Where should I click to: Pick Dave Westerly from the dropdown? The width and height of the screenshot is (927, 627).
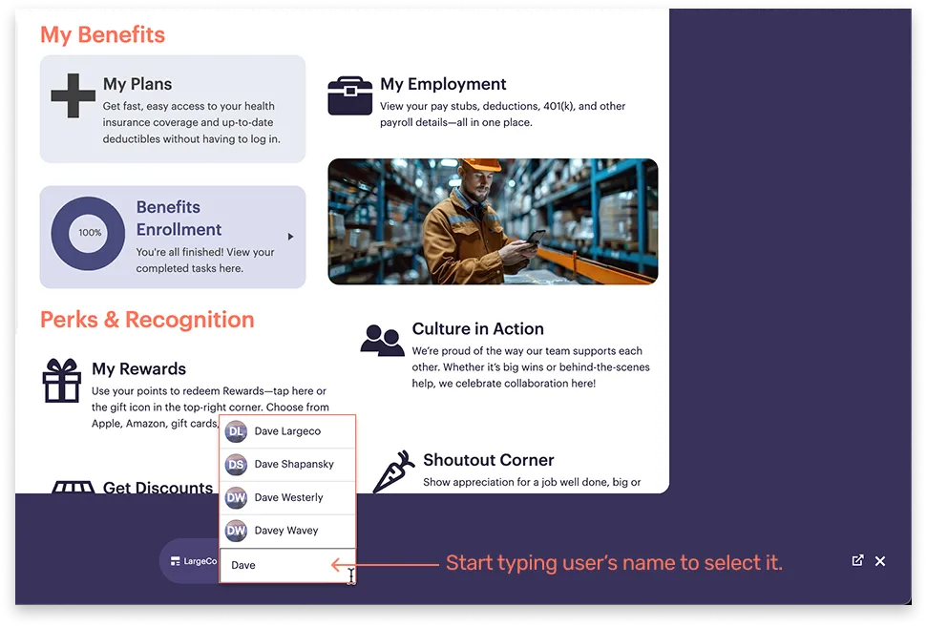[287, 497]
